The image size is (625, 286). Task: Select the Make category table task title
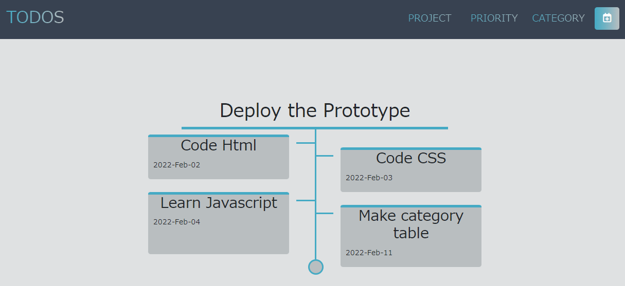coord(410,224)
